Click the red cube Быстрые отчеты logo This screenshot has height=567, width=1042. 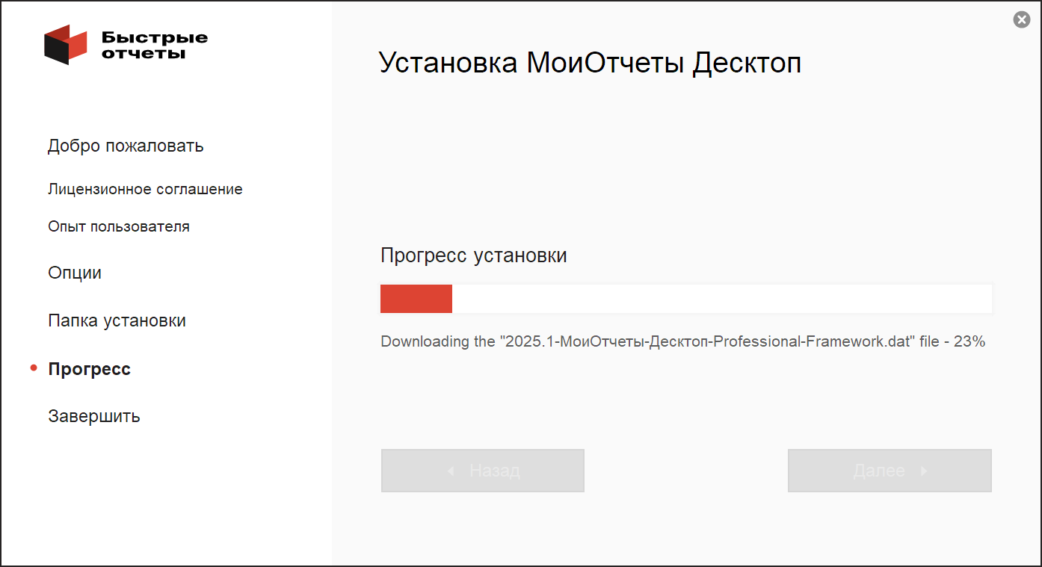(67, 45)
